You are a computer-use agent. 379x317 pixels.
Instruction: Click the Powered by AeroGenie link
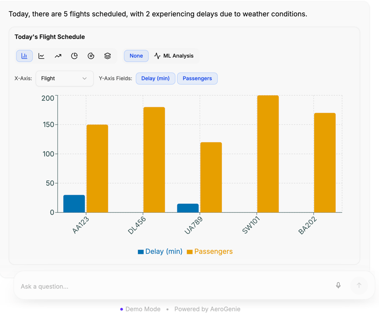207,309
